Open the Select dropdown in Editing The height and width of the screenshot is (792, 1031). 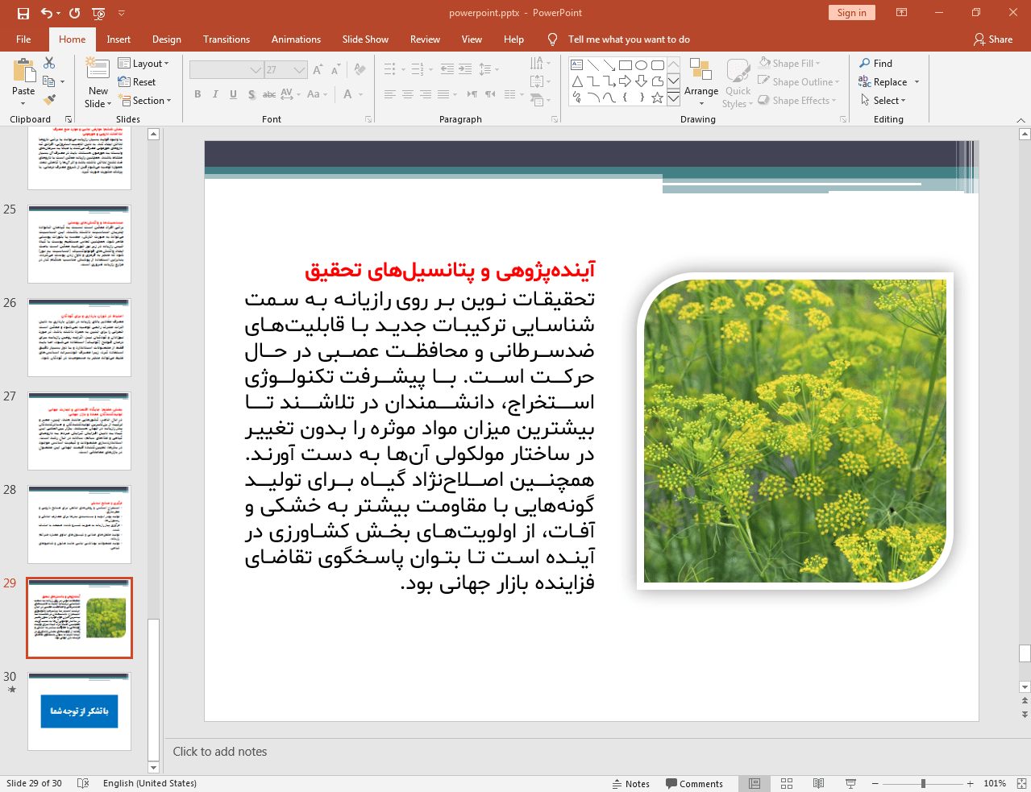[883, 101]
